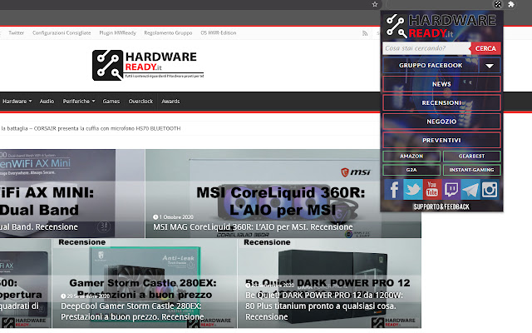Click the DeepCool Gamer Storm Castle 280EX title
The width and height of the screenshot is (532, 333).
click(x=132, y=311)
